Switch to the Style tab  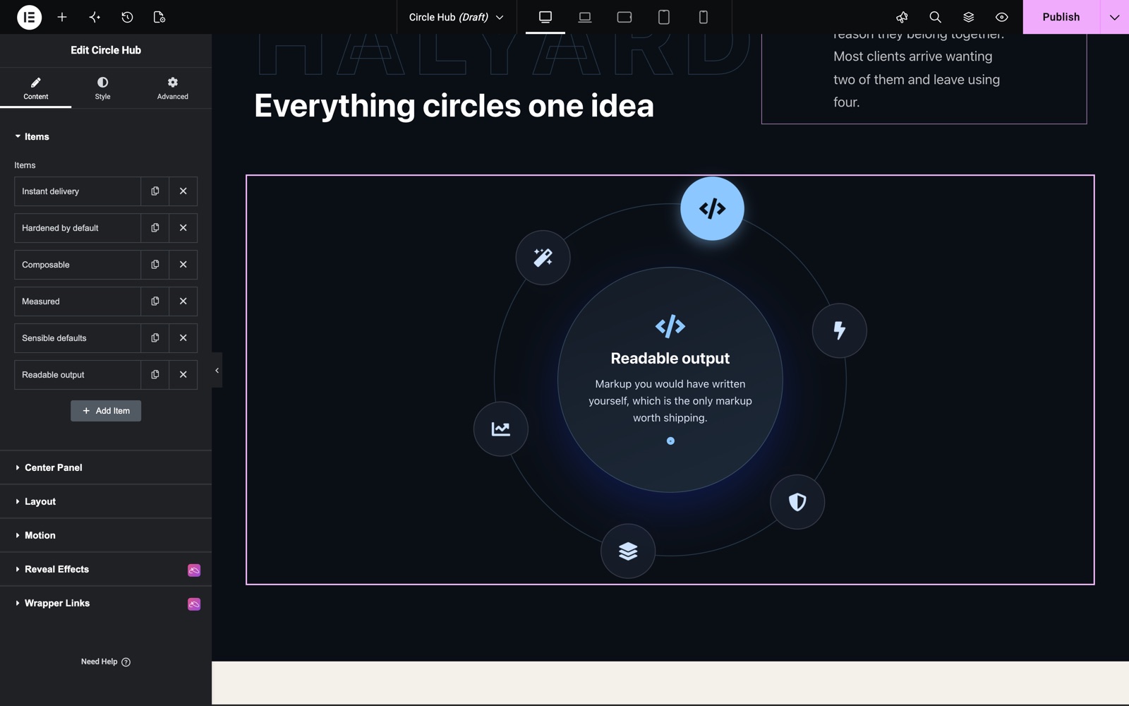click(103, 88)
